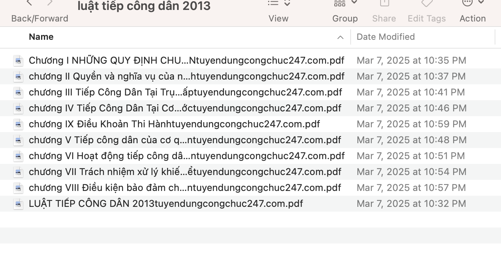Click PDF icon of chương VIII file
This screenshot has height=253, width=501.
[18, 188]
